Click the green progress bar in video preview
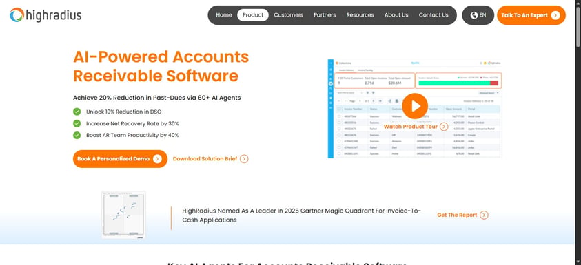581x265 pixels. pyautogui.click(x=454, y=83)
